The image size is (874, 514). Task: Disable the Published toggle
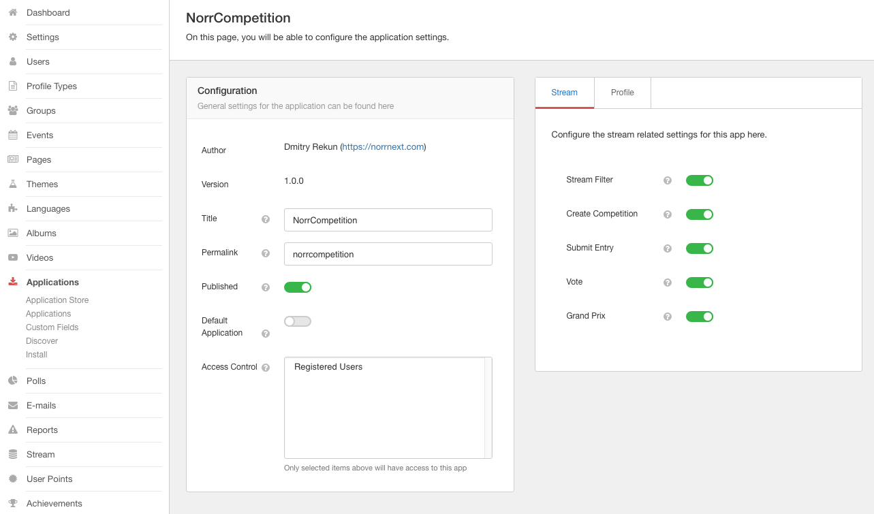tap(298, 287)
